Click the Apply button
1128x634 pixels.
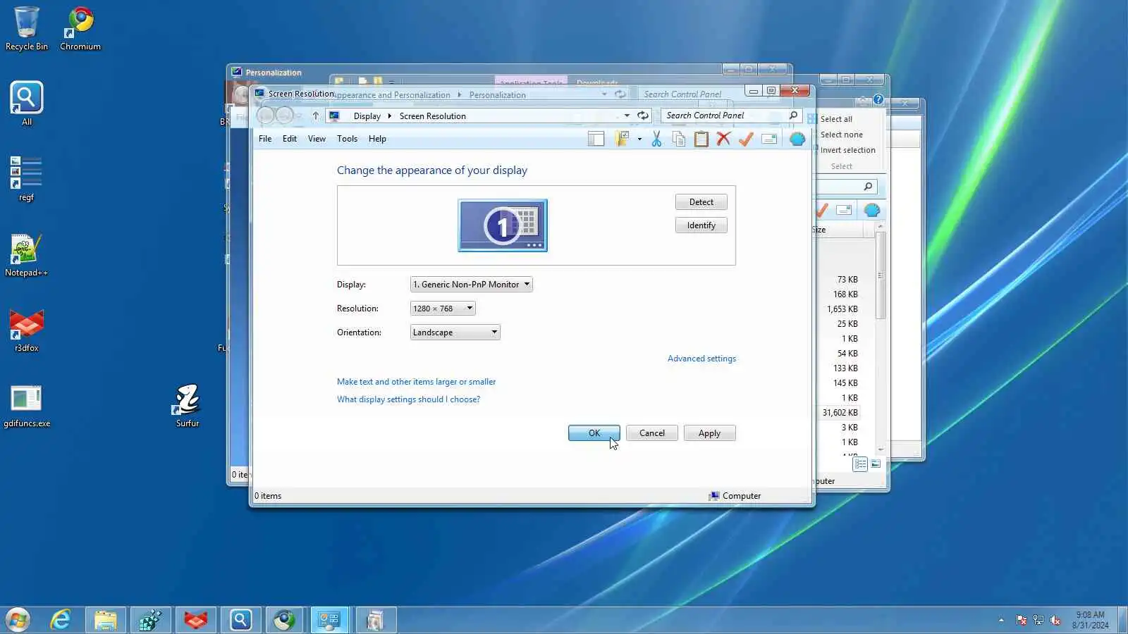pyautogui.click(x=710, y=433)
